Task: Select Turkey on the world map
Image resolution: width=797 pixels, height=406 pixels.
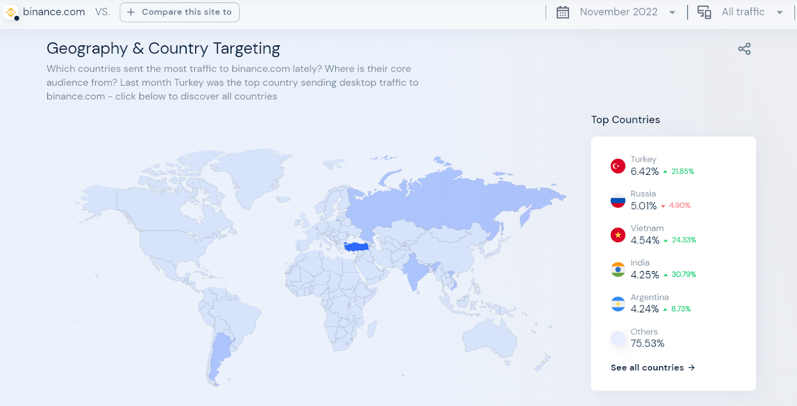Action: [356, 247]
